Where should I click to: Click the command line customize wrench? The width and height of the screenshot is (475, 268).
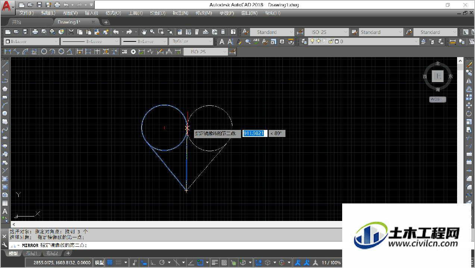point(4,245)
